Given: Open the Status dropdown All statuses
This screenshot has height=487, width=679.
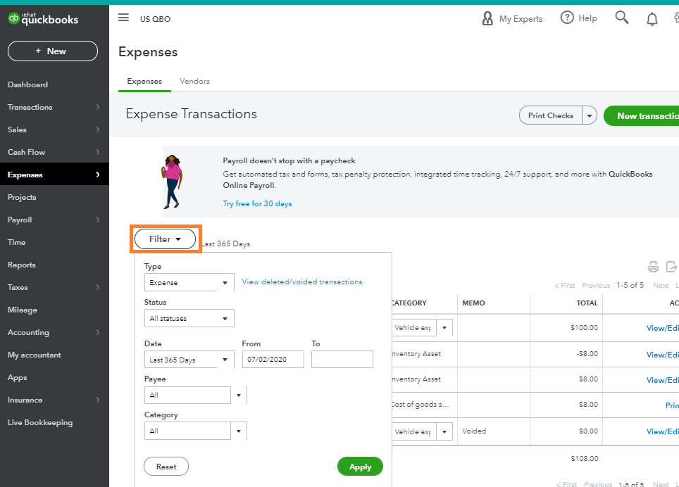Looking at the screenshot, I should click(x=189, y=318).
